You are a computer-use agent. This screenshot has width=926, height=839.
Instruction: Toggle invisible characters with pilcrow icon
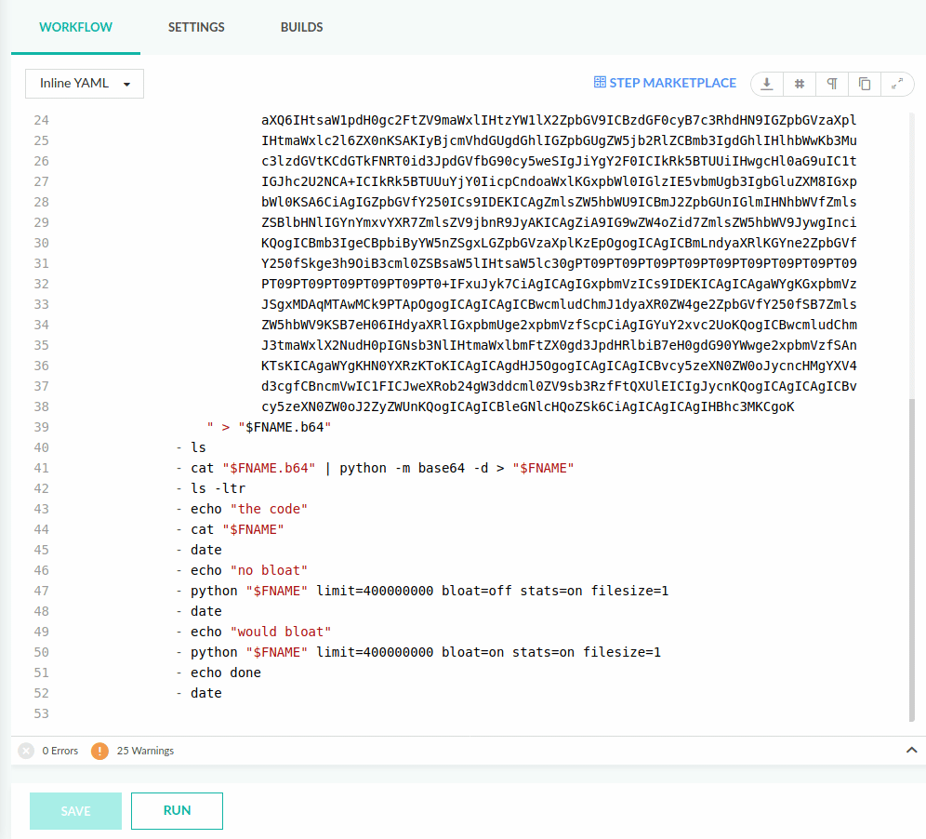[x=832, y=84]
